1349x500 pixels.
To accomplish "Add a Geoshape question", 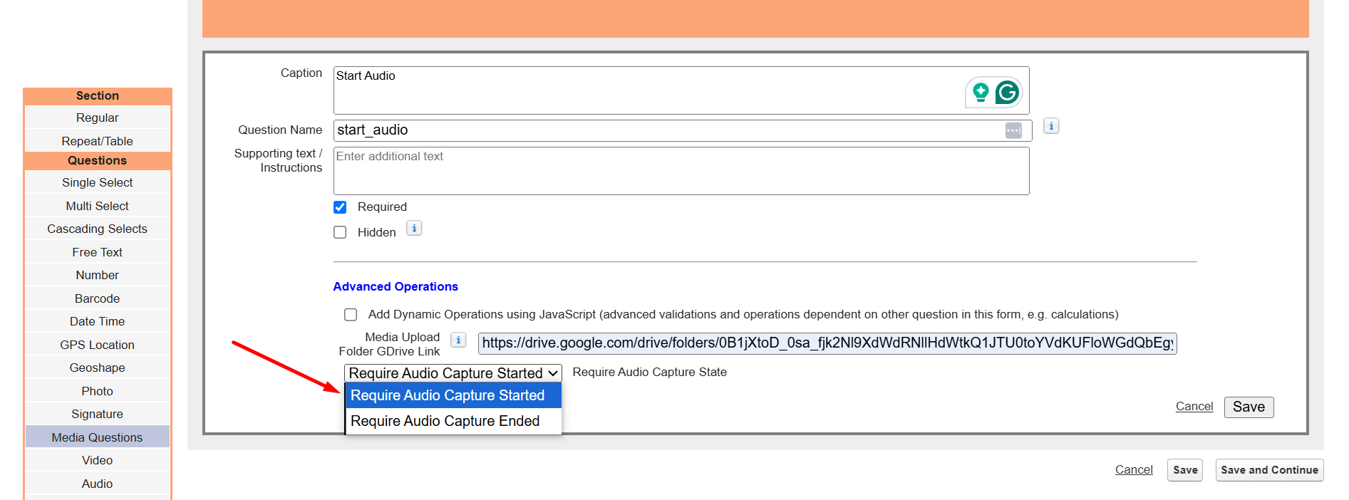I will [x=98, y=368].
